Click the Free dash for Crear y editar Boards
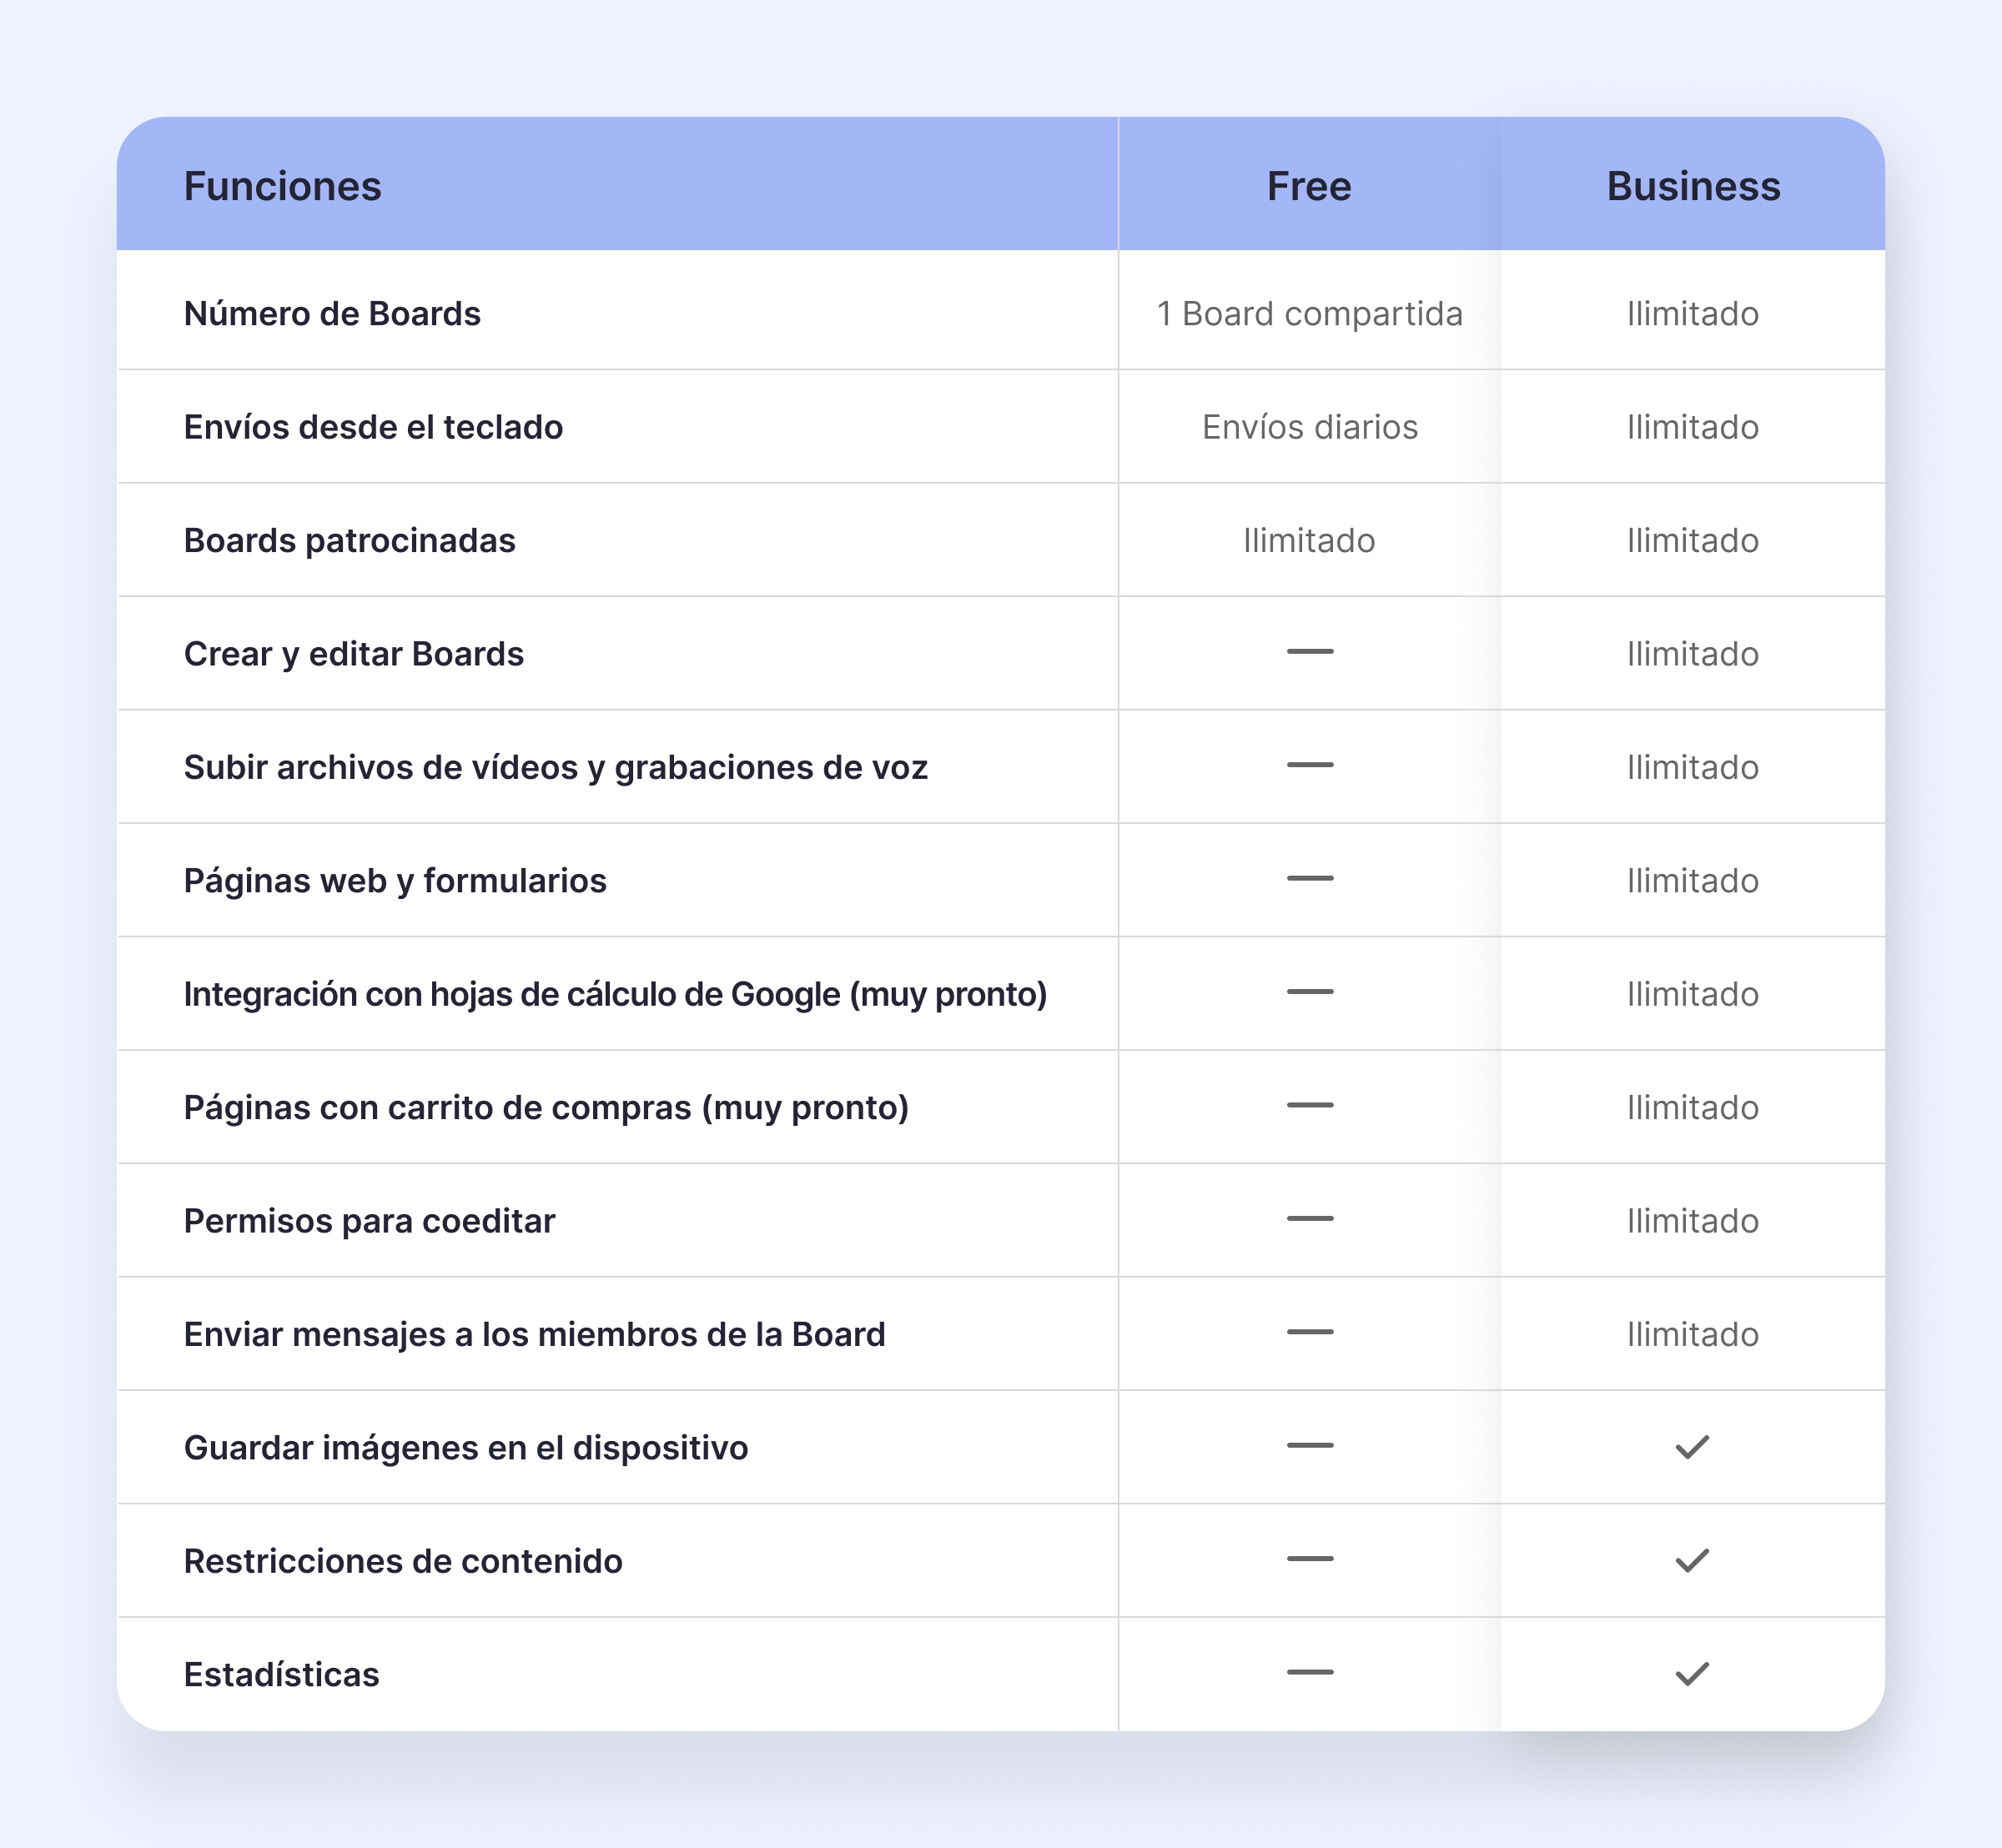 pyautogui.click(x=1310, y=652)
